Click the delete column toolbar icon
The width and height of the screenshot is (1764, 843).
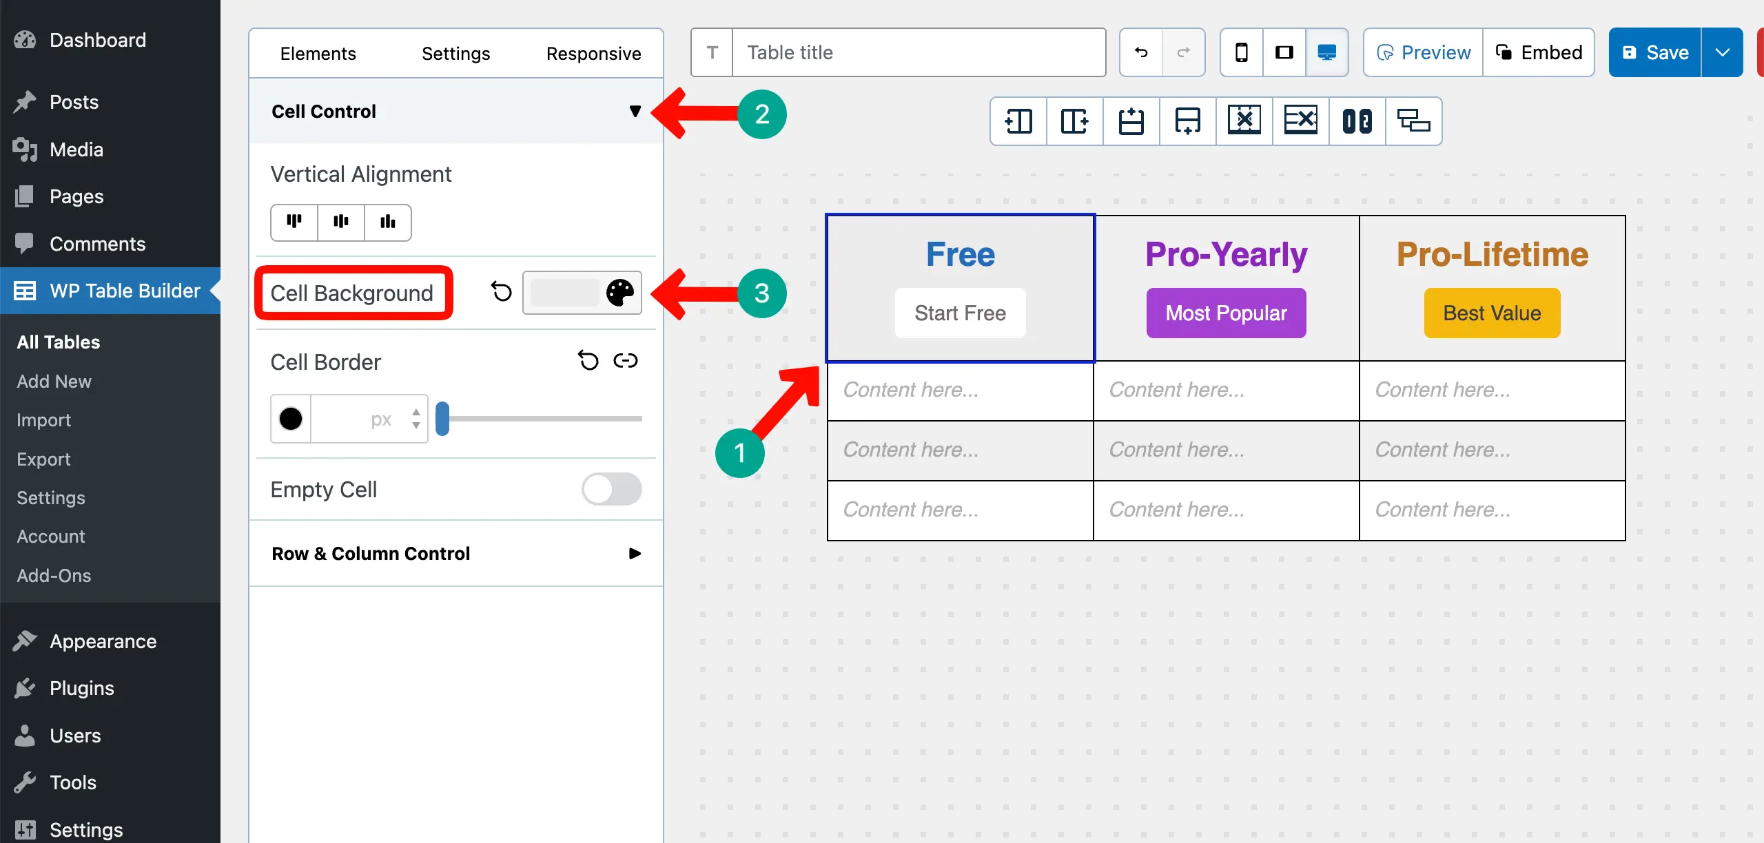coord(1244,121)
